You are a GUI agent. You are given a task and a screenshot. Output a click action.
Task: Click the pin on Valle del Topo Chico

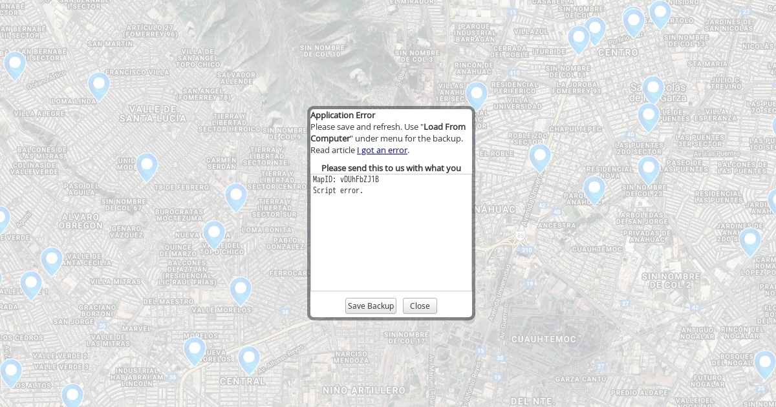point(214,234)
